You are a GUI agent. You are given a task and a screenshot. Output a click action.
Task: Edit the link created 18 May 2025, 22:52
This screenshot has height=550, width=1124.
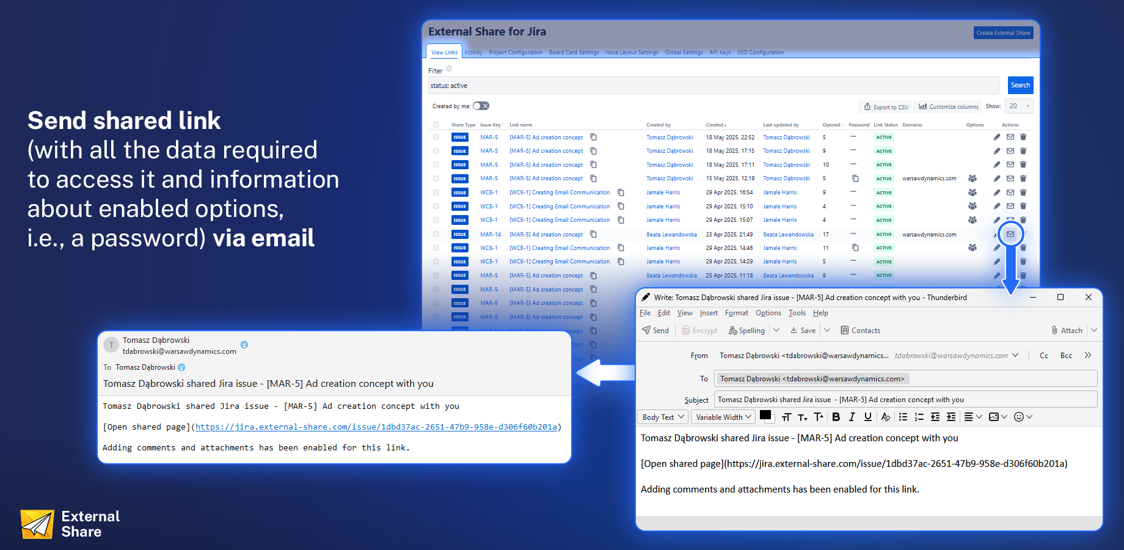[997, 137]
